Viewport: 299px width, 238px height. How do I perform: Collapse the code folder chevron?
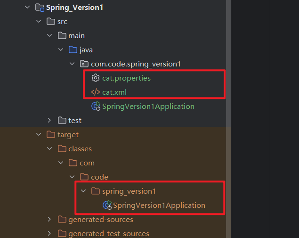(72, 177)
